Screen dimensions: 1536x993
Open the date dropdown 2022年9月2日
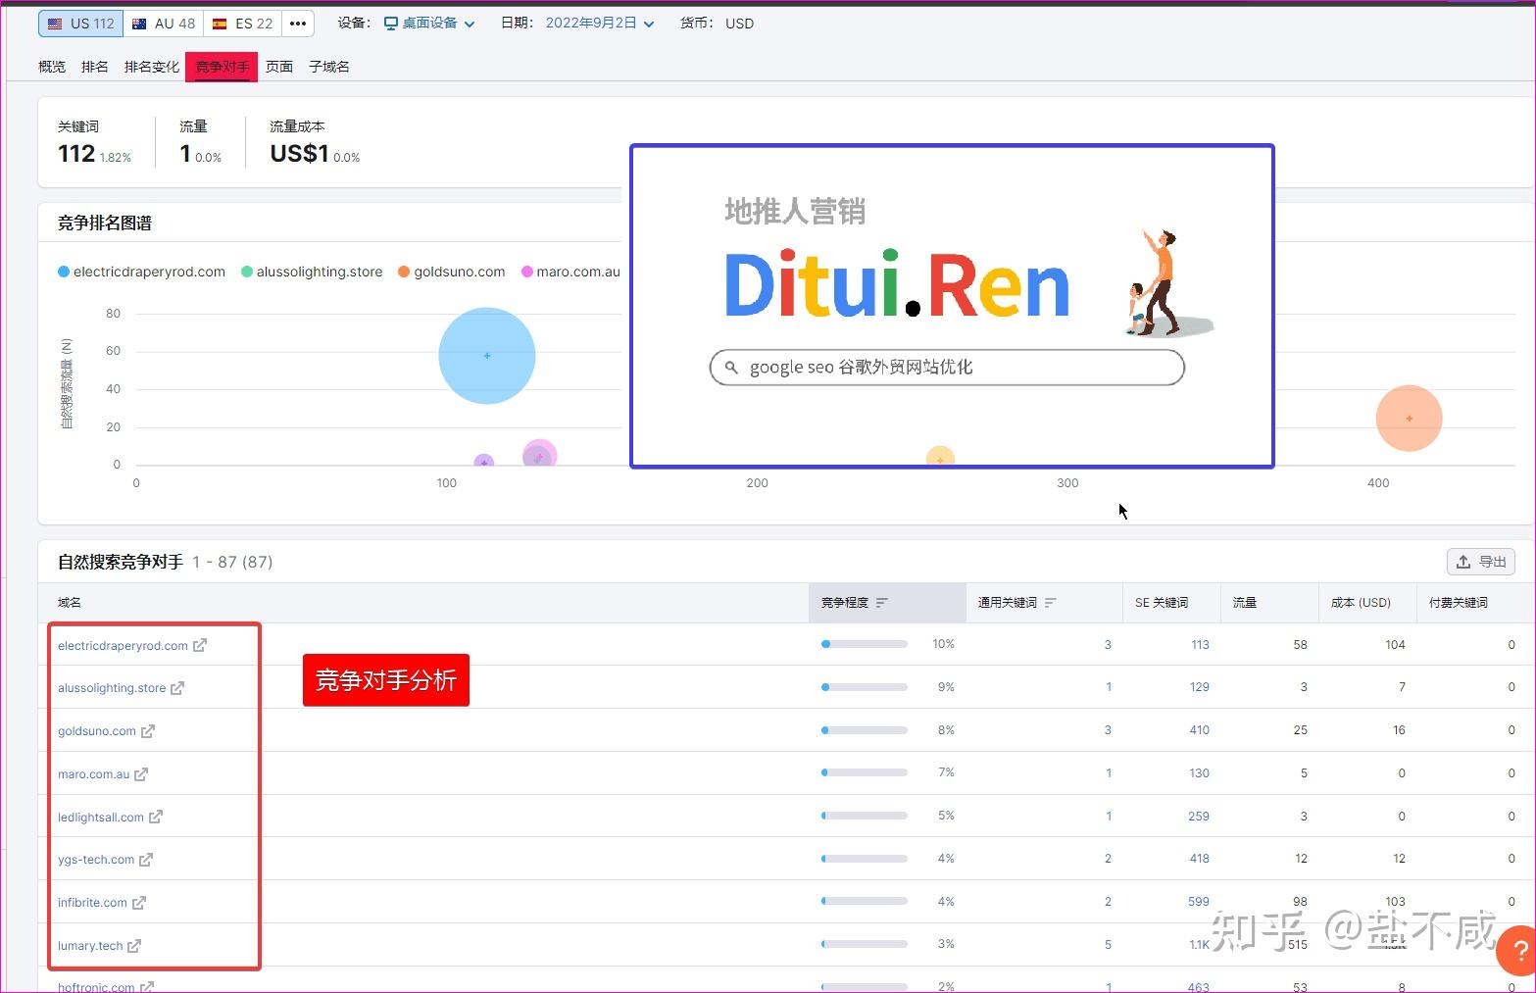pyautogui.click(x=600, y=24)
